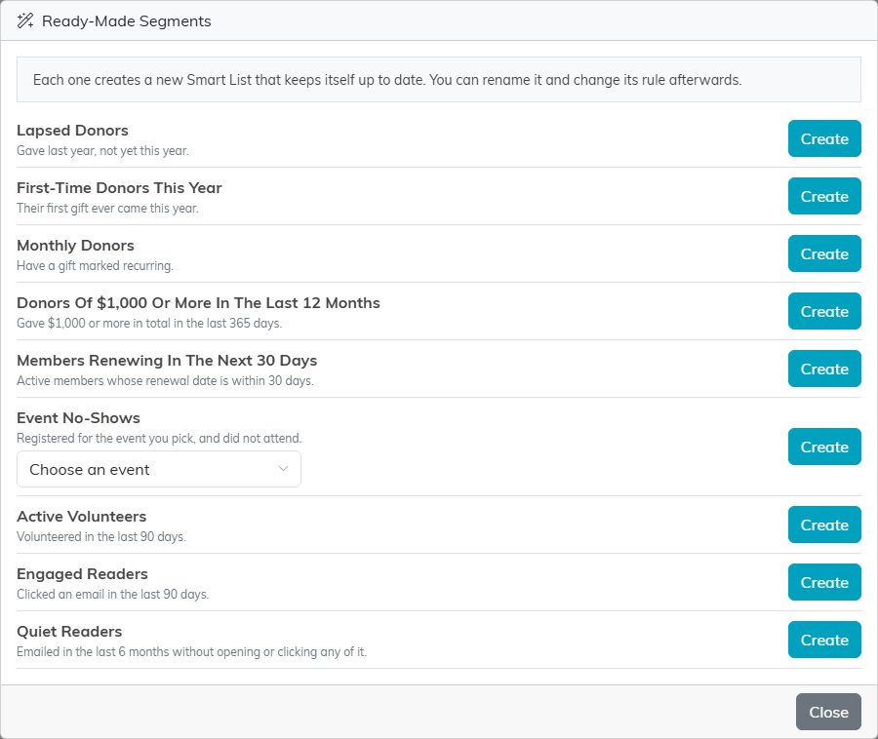Image resolution: width=878 pixels, height=739 pixels.
Task: Create the Lapsed Donors segment
Action: [x=824, y=138]
